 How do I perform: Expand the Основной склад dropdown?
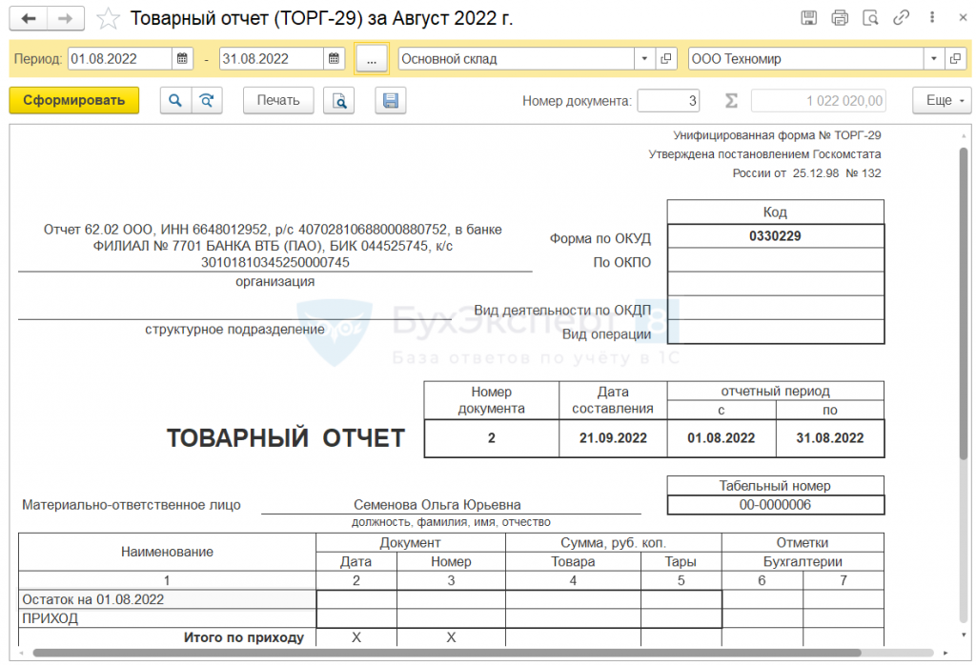644,58
